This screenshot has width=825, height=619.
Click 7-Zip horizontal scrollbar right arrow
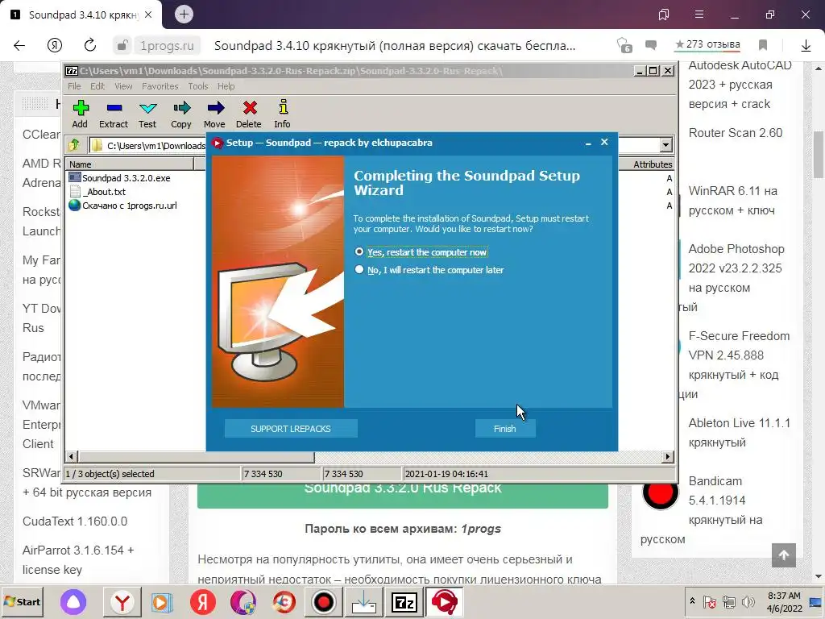coord(668,456)
